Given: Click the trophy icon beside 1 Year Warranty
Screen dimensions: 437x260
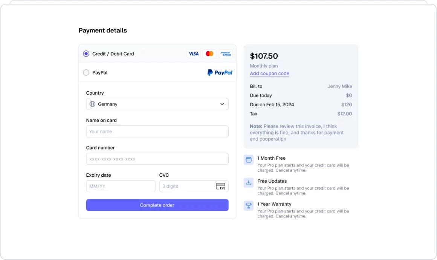Looking at the screenshot, I should (249, 206).
